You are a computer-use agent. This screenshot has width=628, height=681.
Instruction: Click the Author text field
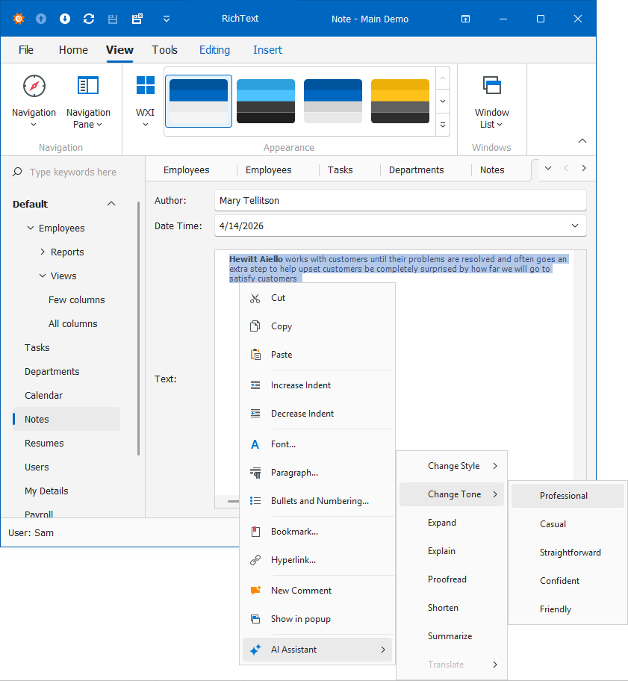click(x=400, y=200)
